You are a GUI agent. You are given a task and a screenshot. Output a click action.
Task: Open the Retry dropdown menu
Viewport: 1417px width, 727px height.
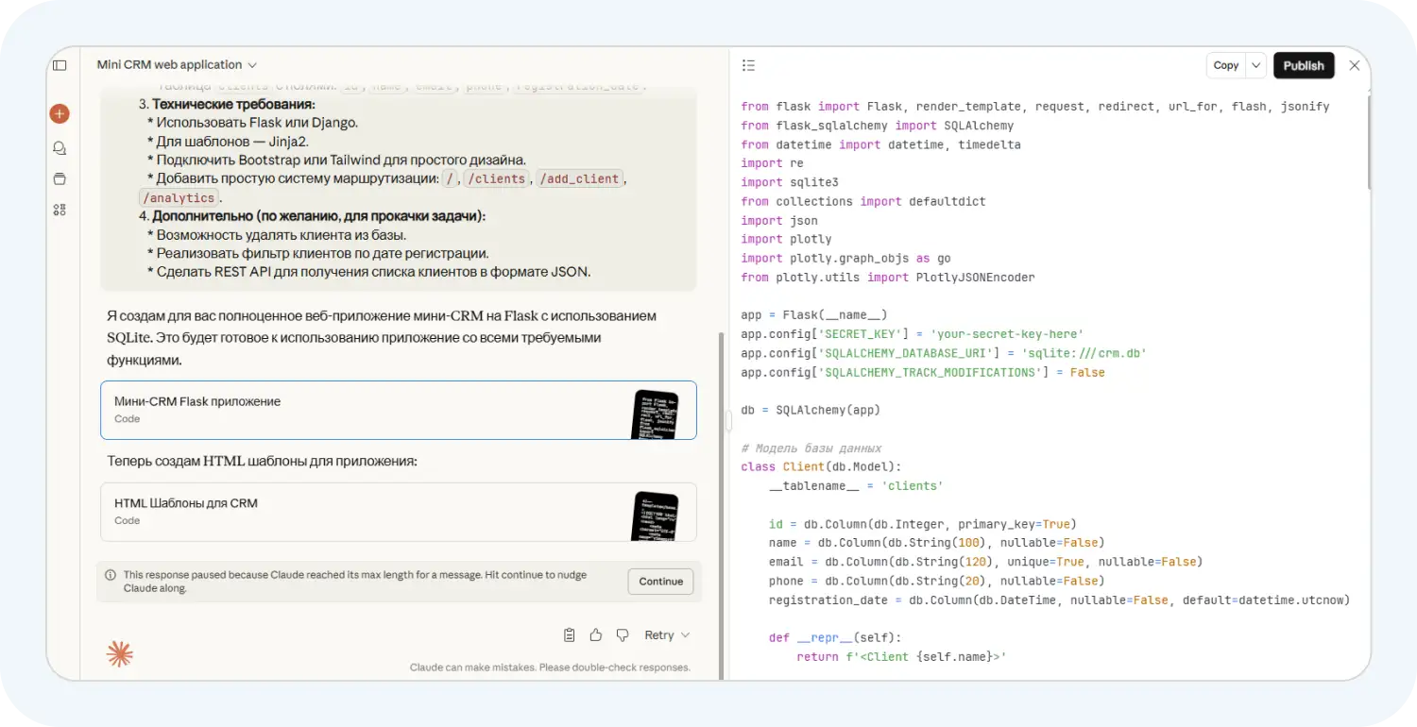coord(667,634)
